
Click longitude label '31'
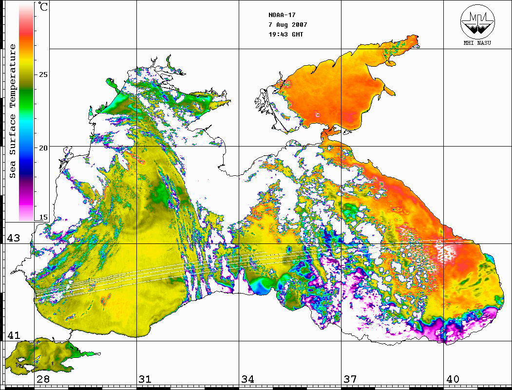click(x=145, y=379)
